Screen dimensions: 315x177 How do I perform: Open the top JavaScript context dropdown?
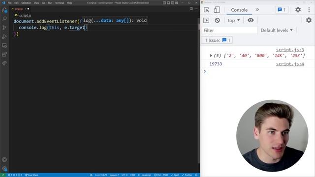234,20
